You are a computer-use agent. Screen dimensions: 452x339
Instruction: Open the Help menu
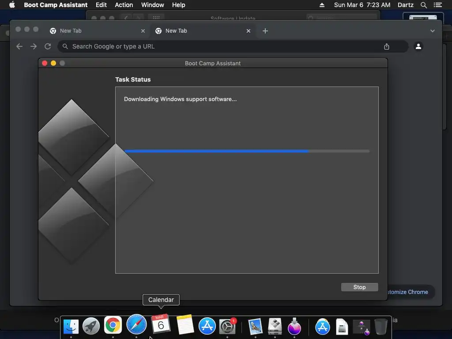[178, 5]
